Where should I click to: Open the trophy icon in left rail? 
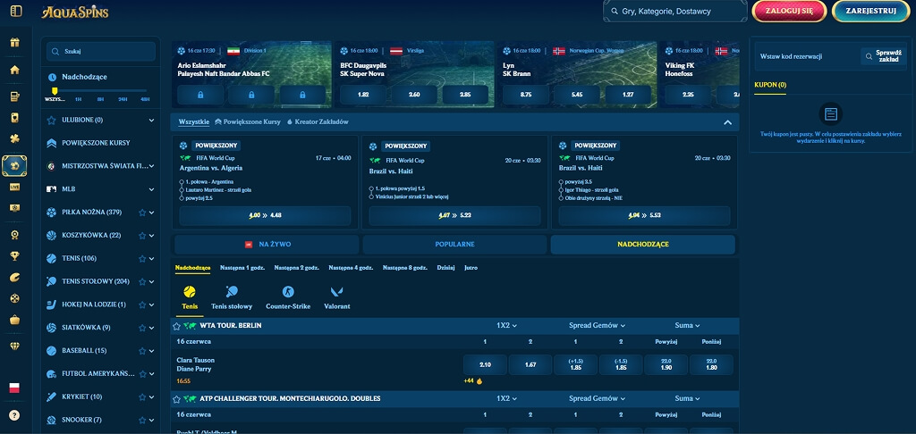[14, 255]
